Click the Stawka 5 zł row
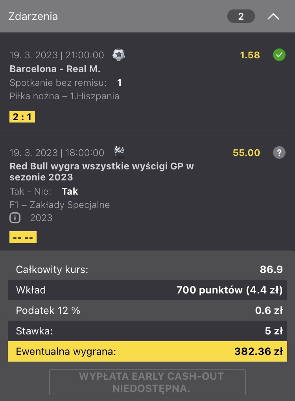The image size is (295, 401). point(147,331)
